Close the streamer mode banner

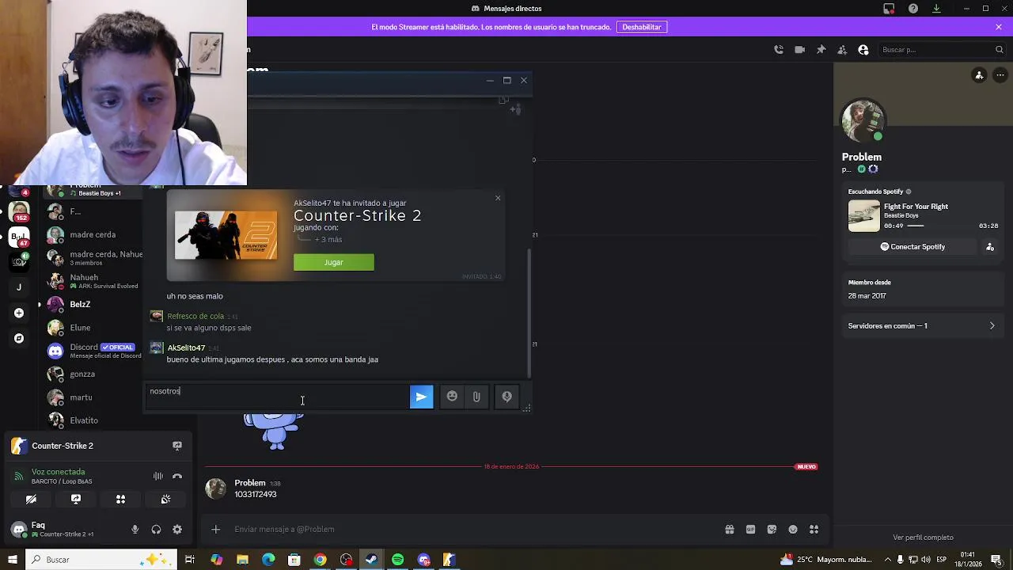point(999,27)
